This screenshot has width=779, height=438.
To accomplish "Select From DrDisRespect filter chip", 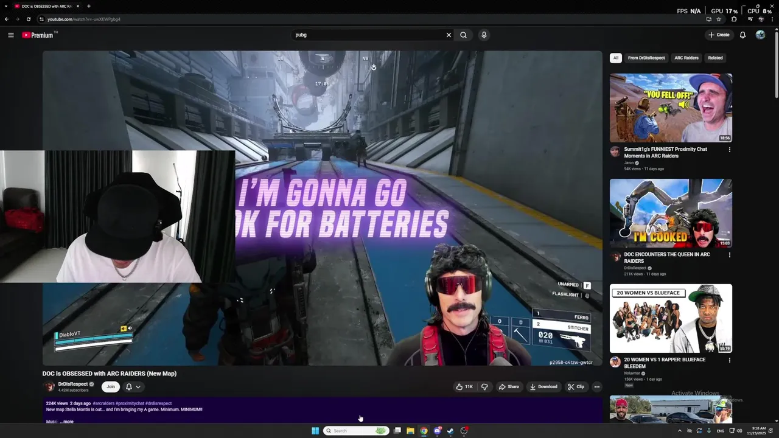I will click(x=646, y=58).
